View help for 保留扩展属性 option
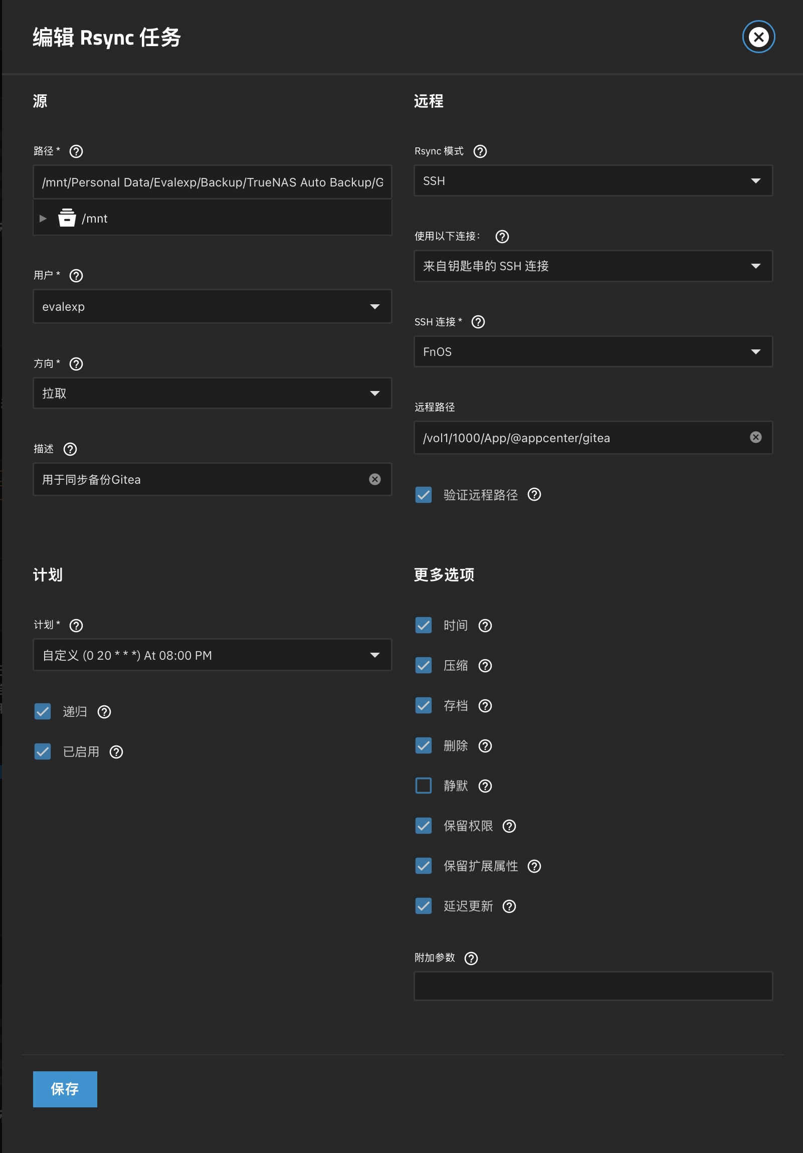The width and height of the screenshot is (803, 1153). (x=534, y=866)
